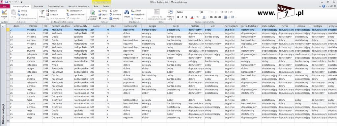The image size is (337, 126).
Task: Minimize the ribbon with the caret icon
Action: coord(320,6)
